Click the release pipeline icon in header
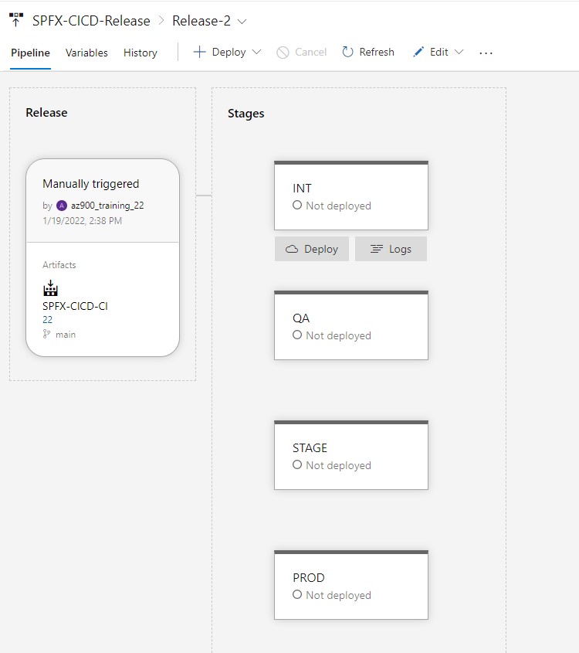The width and height of the screenshot is (579, 653). tap(16, 21)
